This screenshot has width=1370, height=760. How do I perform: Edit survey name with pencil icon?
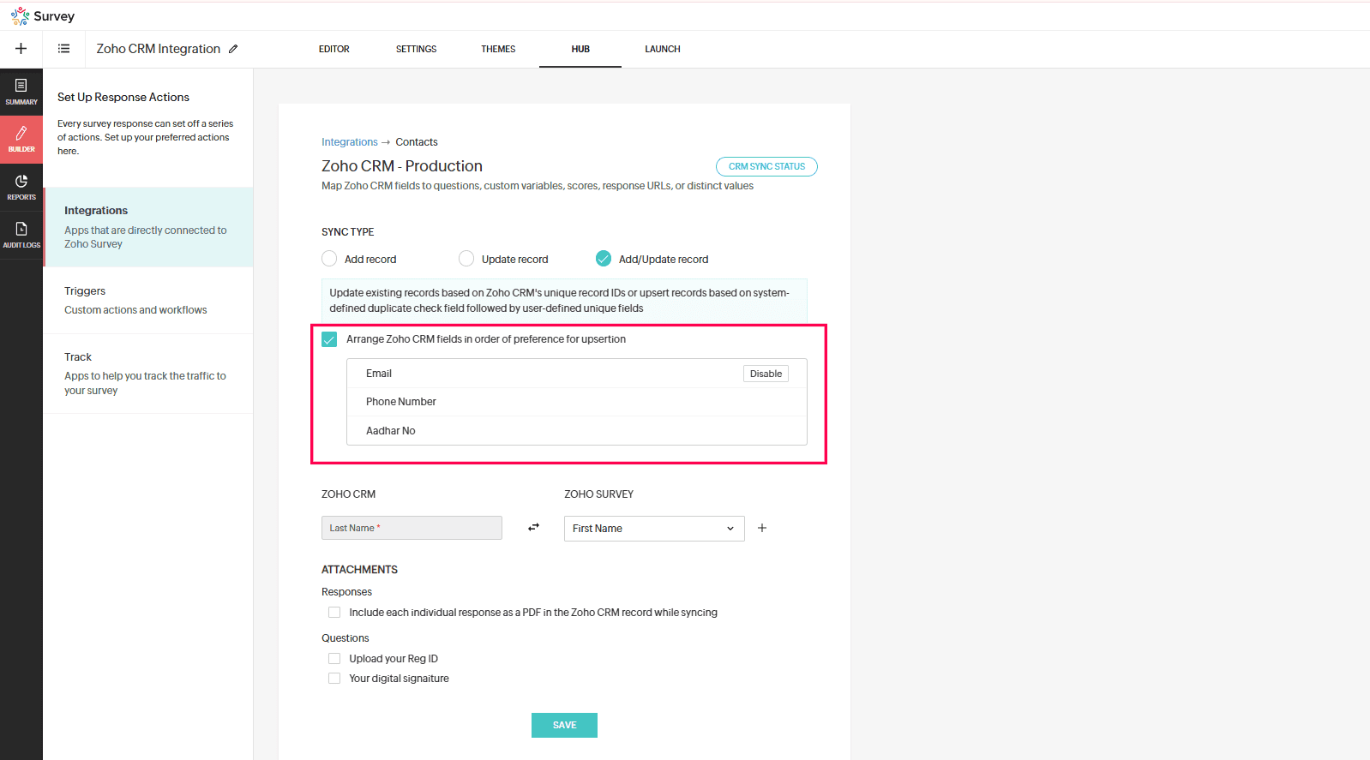(233, 49)
